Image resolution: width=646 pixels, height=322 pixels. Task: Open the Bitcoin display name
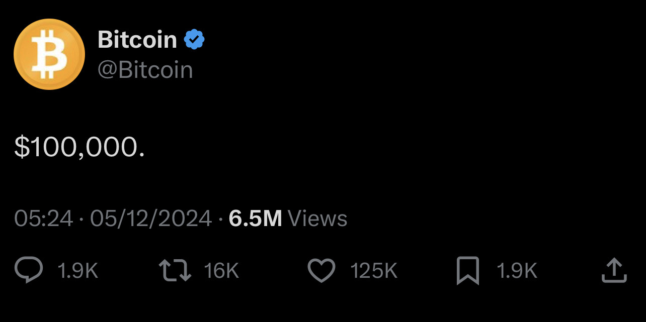click(x=137, y=40)
